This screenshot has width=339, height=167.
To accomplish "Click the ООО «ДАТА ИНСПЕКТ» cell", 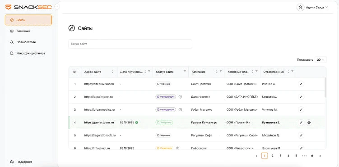I will (242, 97).
